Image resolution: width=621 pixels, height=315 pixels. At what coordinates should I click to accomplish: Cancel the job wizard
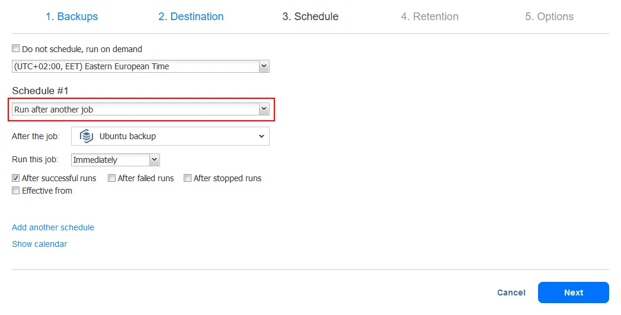coord(511,292)
